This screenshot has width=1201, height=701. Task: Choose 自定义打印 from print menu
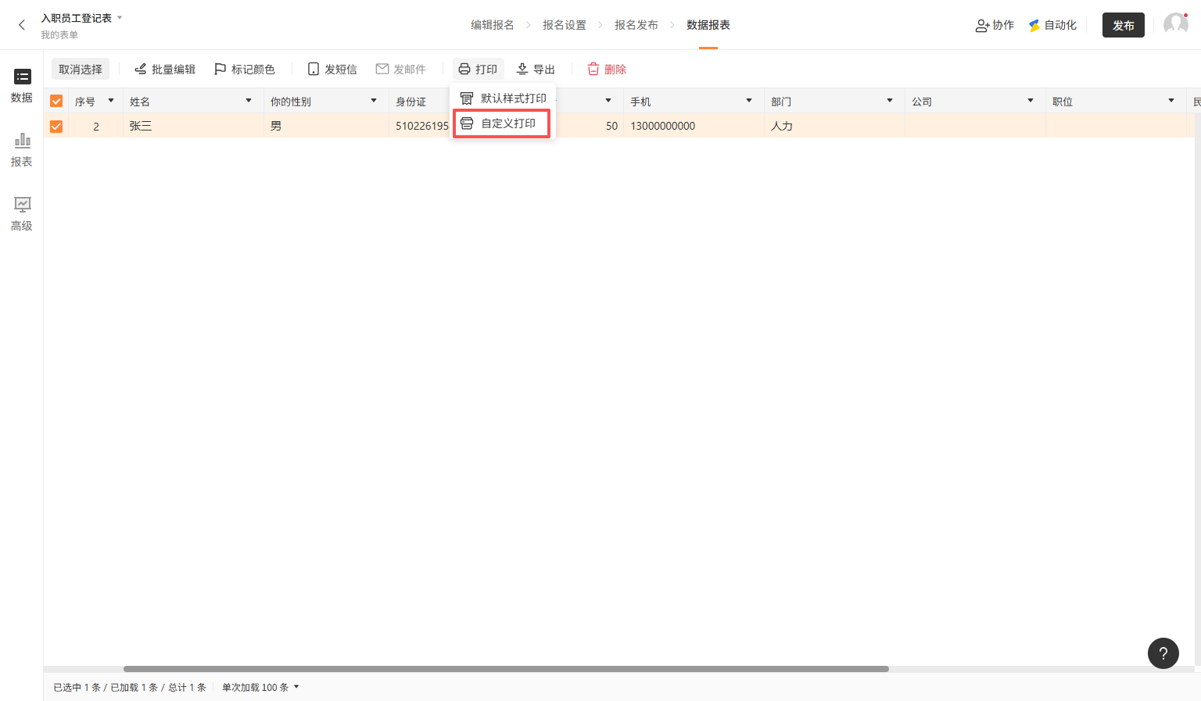[502, 123]
